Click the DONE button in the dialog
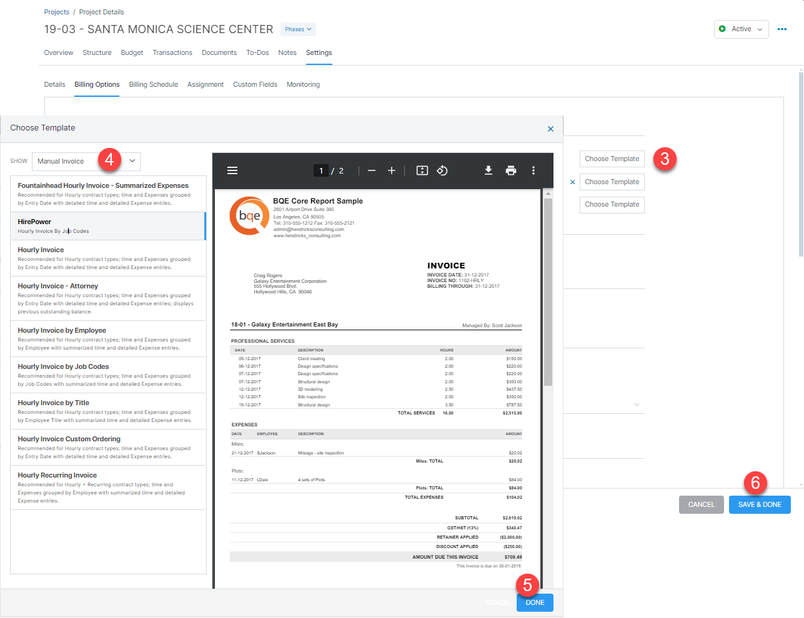 pyautogui.click(x=534, y=602)
